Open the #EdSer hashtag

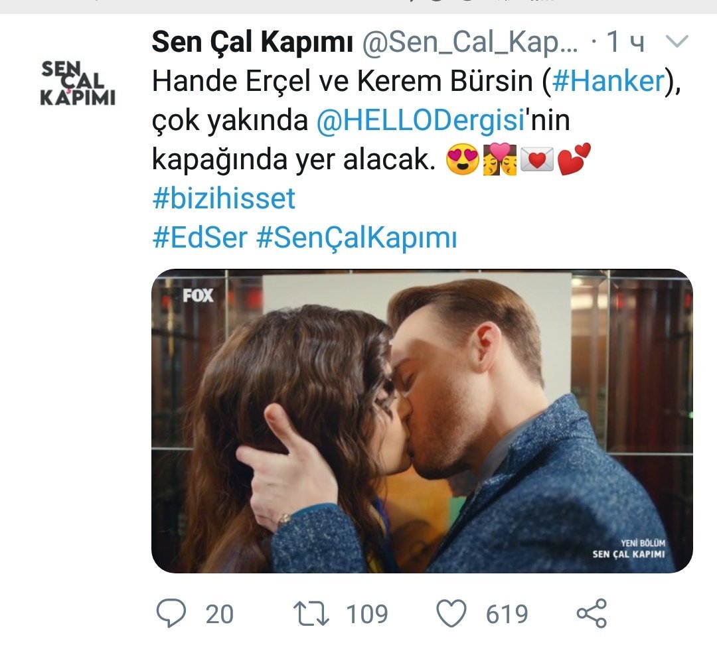coord(200,238)
